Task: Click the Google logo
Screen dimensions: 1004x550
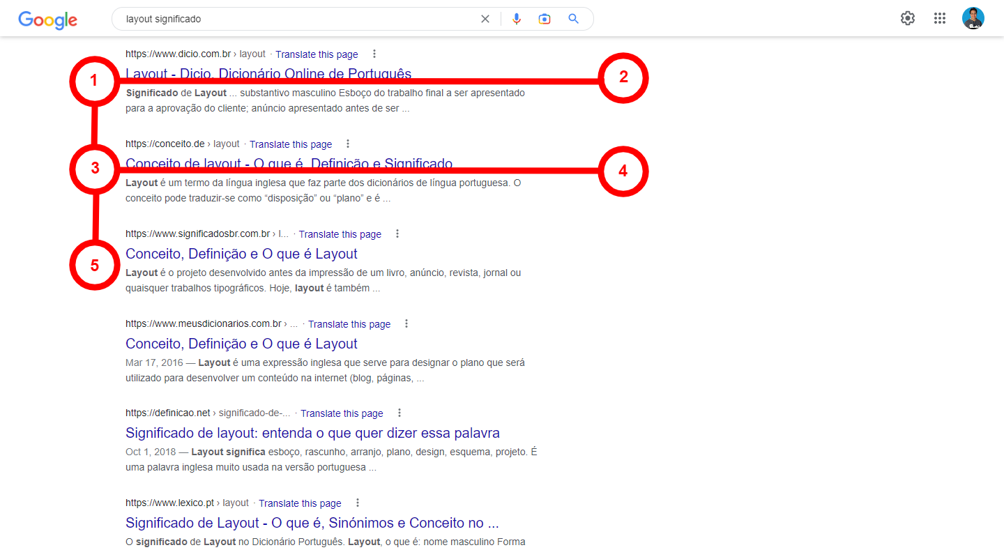Action: (x=47, y=20)
